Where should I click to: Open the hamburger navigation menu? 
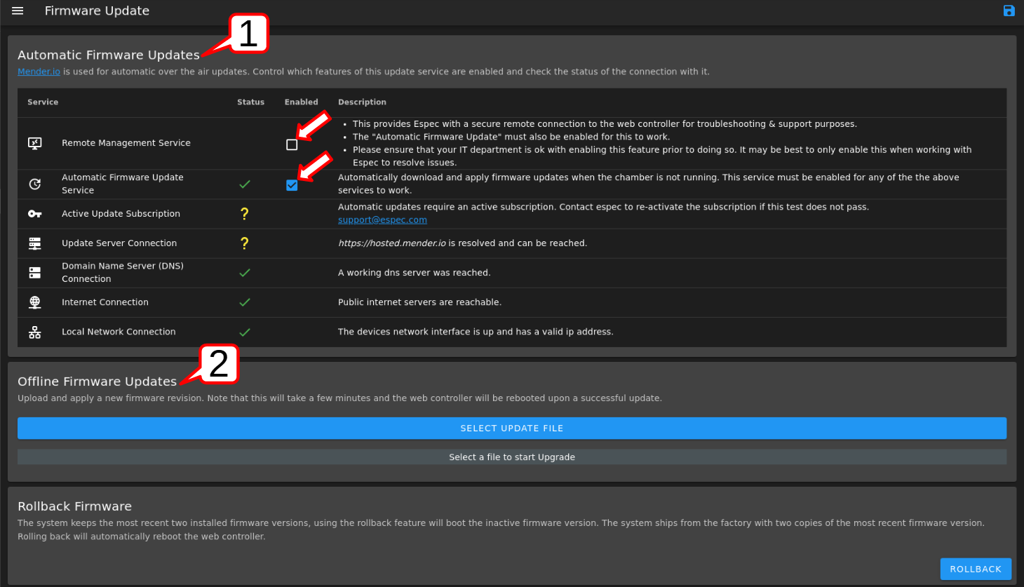tap(18, 11)
